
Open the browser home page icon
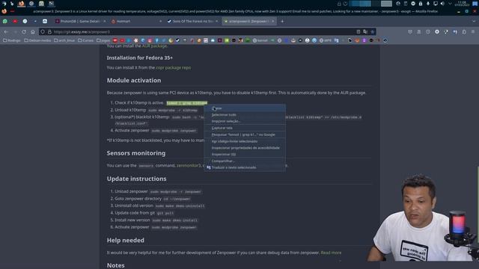[x=33, y=31]
